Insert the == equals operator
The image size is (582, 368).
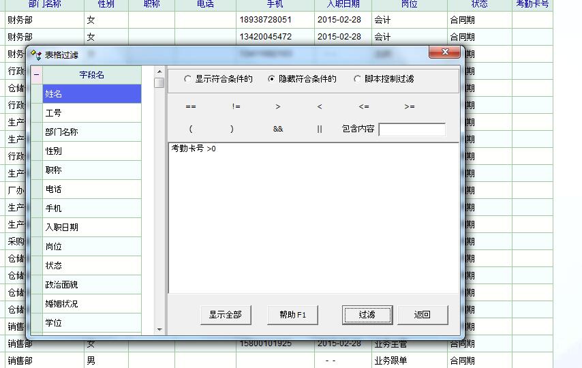(191, 107)
